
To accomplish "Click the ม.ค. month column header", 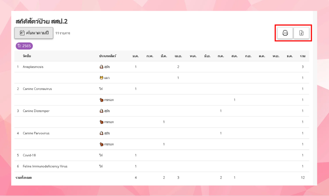I will [x=136, y=56].
